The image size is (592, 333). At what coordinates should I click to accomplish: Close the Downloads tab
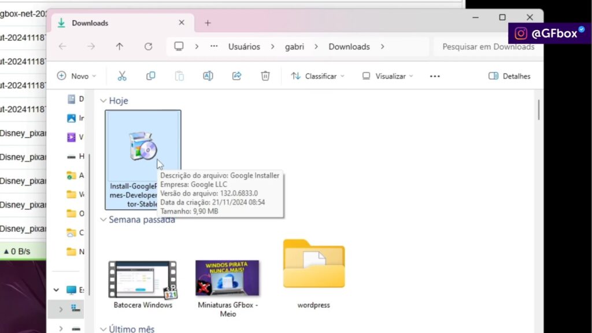pos(182,23)
